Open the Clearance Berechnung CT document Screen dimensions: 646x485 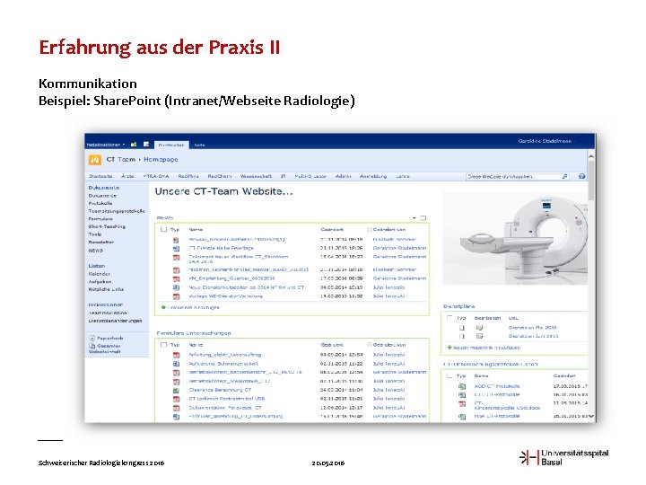220,390
